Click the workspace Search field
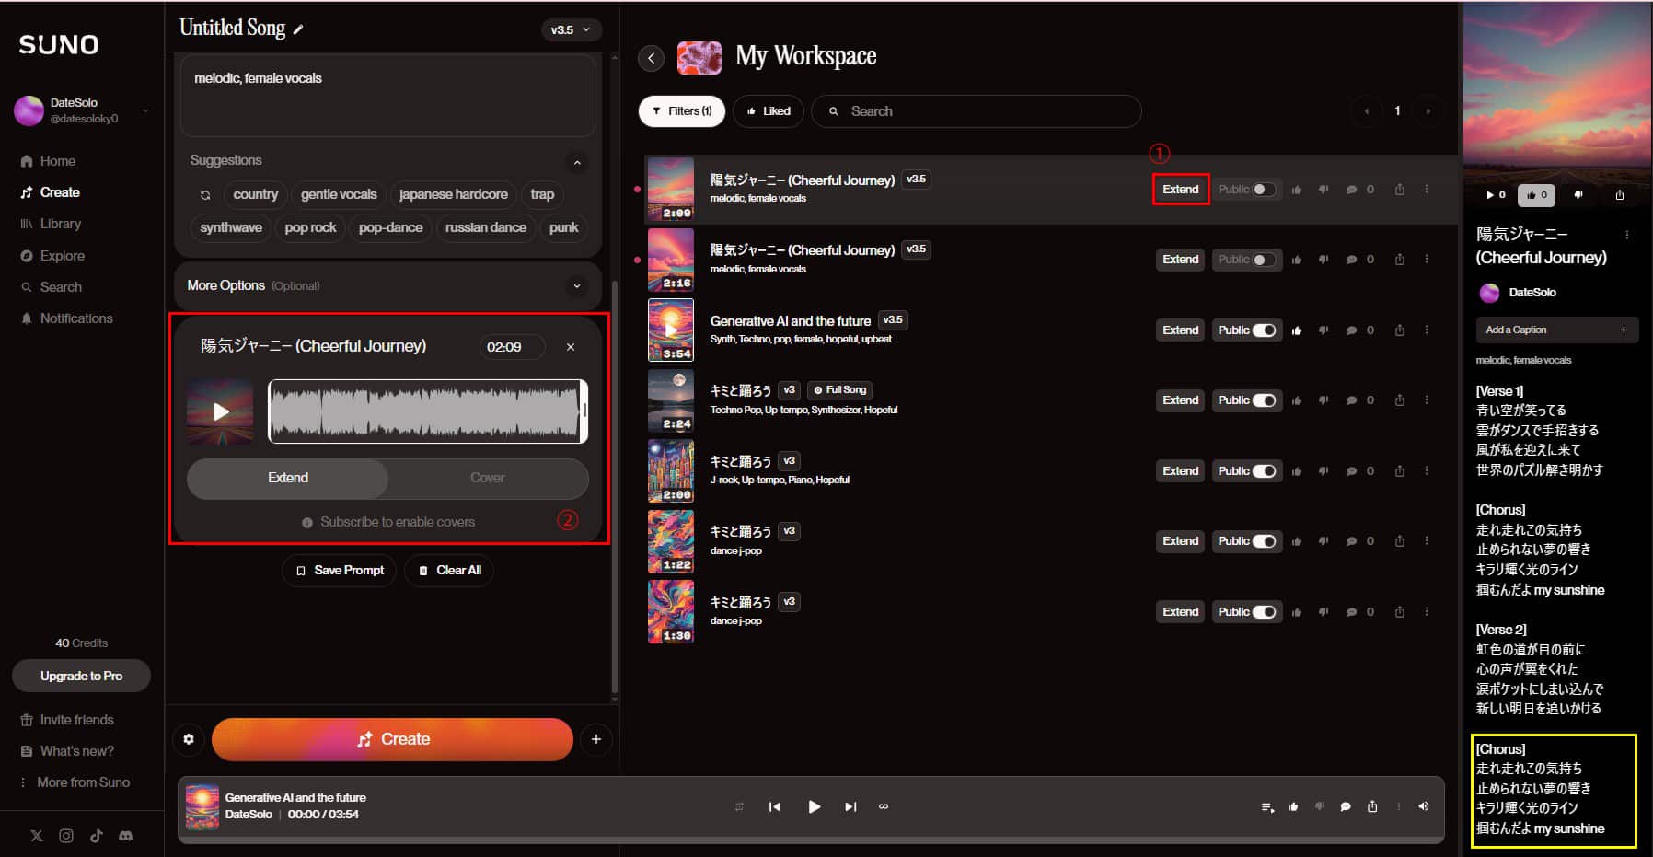Screen dimensions: 1653x857 [977, 111]
